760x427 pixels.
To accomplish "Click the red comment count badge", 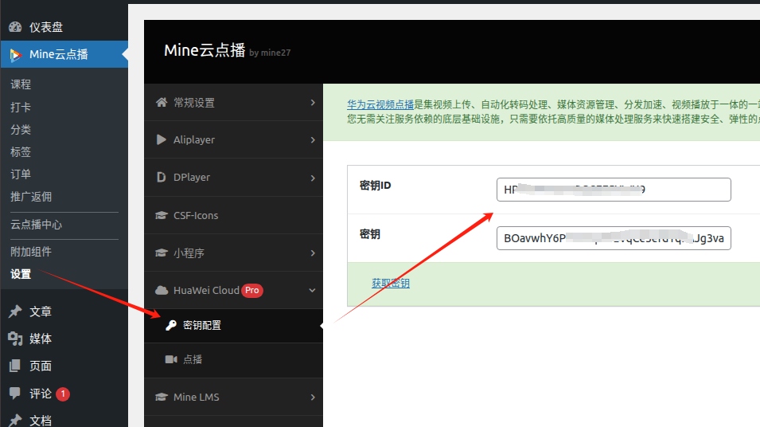I will tap(63, 394).
